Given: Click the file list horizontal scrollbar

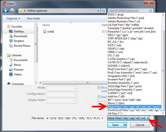Looking at the screenshot, I should 75,83.
